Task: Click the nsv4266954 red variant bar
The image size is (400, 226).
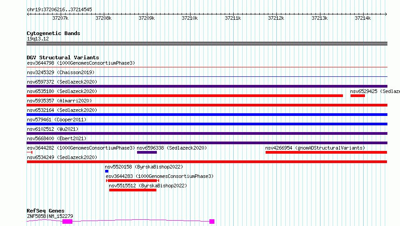Action: [x=326, y=152]
